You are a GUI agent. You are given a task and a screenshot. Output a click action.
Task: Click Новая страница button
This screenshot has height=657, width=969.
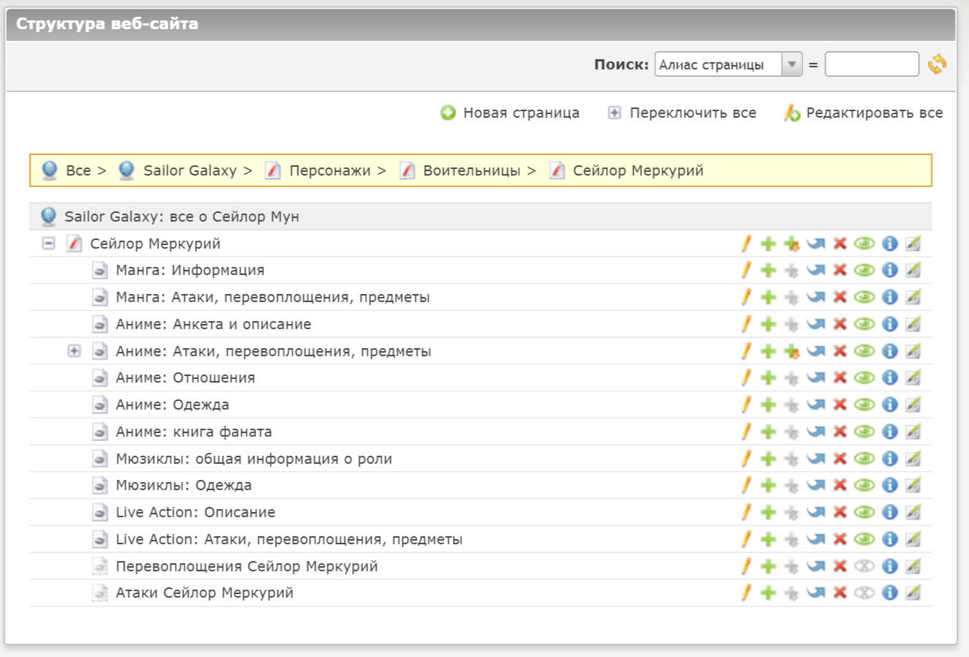pos(510,113)
